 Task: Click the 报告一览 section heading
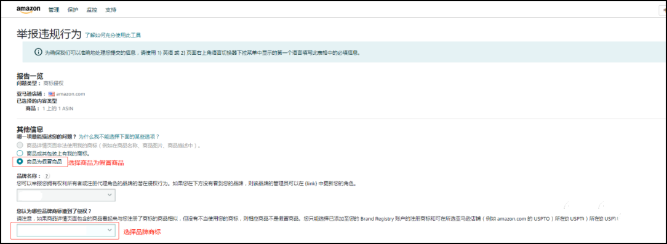point(30,76)
